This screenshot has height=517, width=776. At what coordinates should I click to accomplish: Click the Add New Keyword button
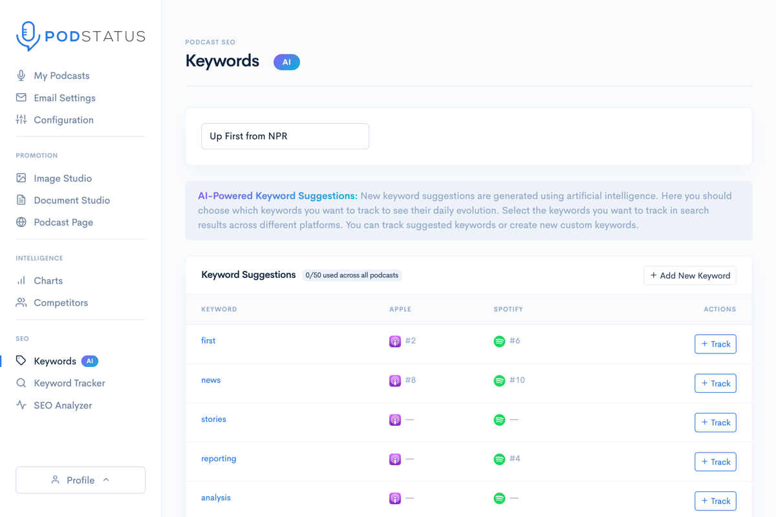point(689,275)
